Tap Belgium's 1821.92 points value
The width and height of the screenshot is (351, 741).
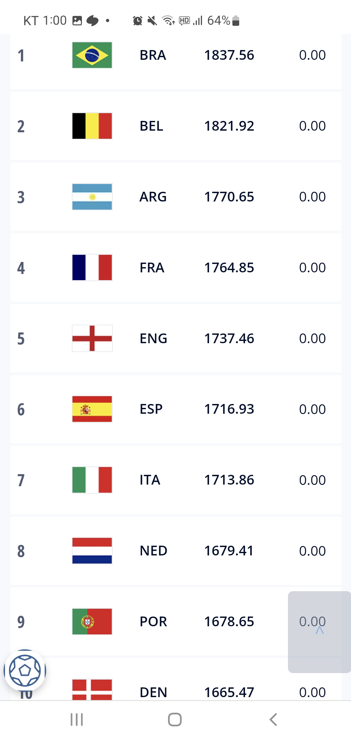229,126
